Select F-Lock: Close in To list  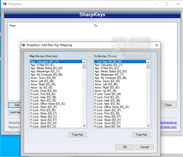click(120, 94)
